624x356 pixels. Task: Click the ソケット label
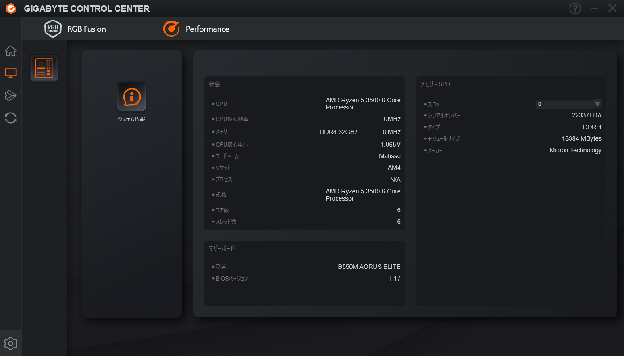tap(223, 168)
